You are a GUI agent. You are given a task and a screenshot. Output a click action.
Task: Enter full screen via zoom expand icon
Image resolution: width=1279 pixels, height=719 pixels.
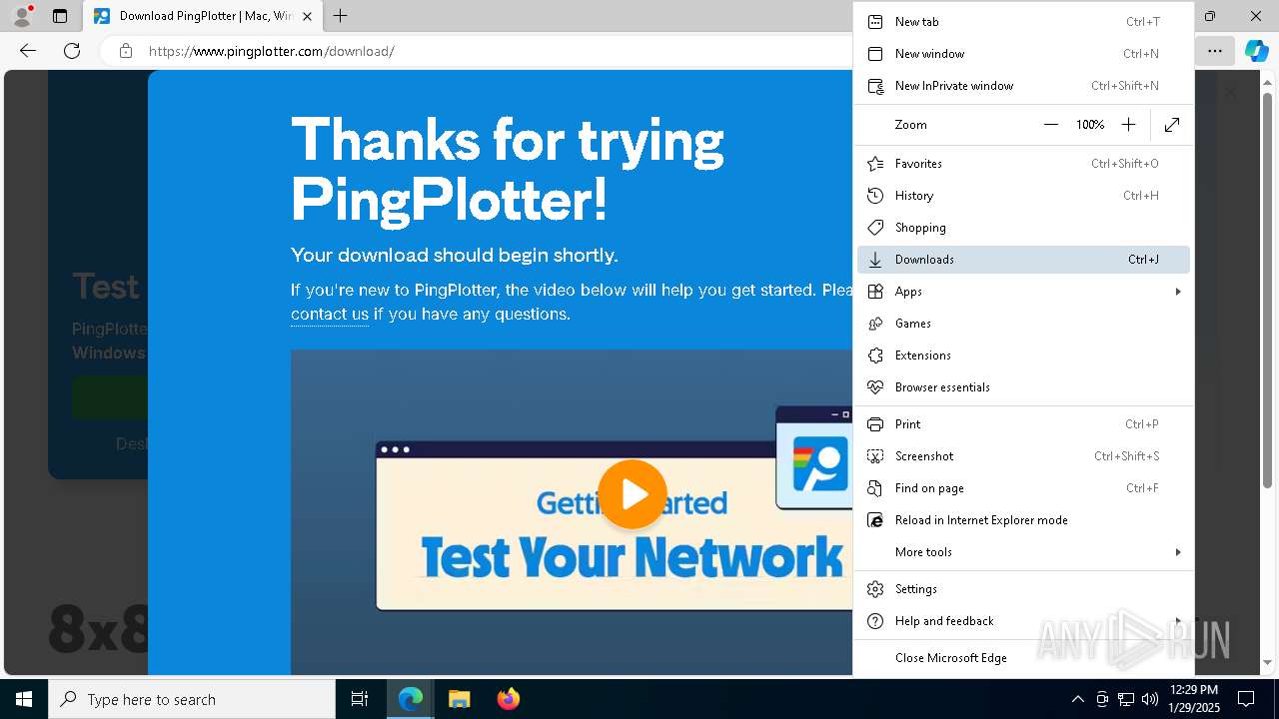pyautogui.click(x=1172, y=125)
